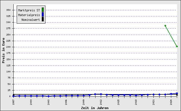
Task: Click the highest green Marktpreis data point
Action: [165, 26]
